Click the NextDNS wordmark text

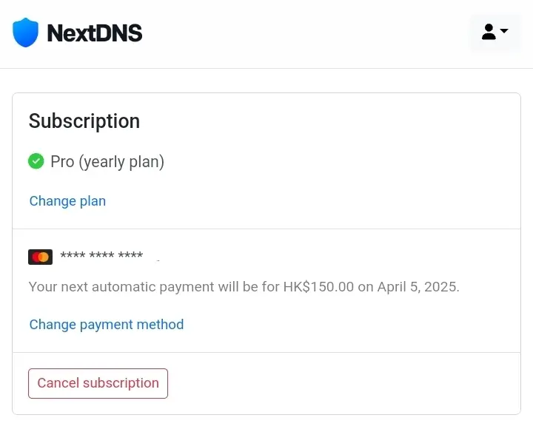click(x=95, y=33)
